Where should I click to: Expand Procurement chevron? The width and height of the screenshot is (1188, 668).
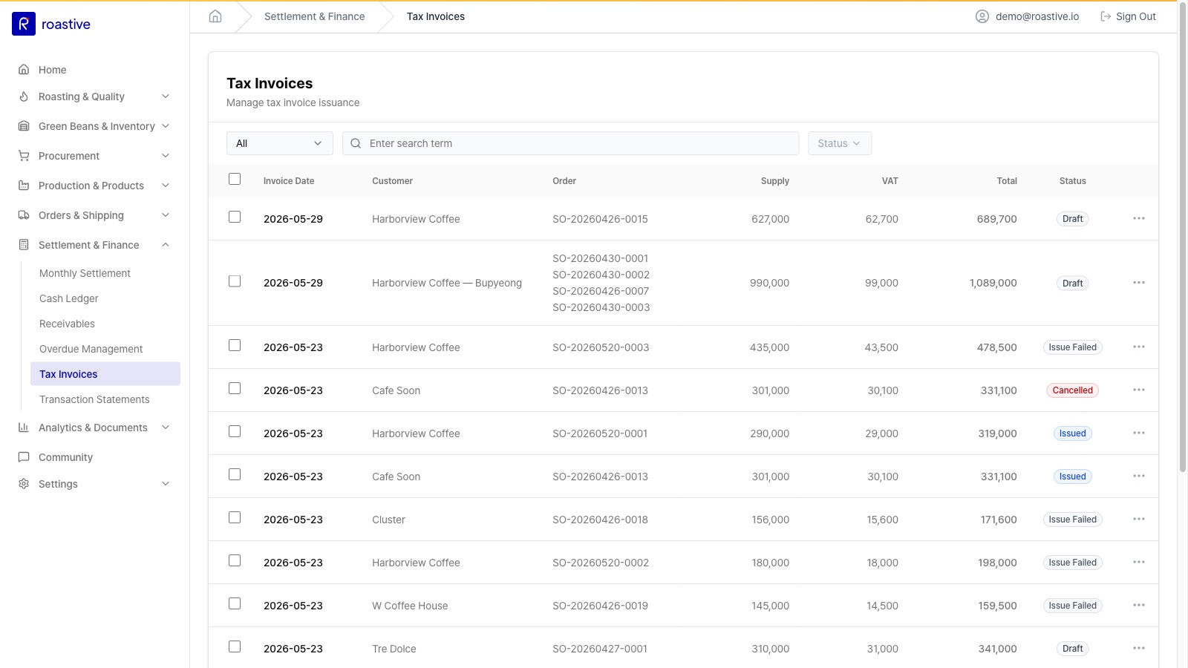click(166, 156)
